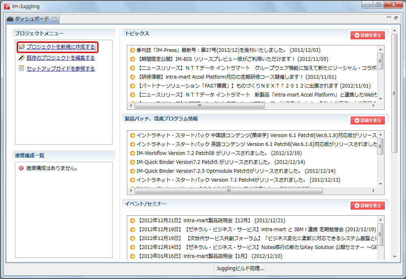The image size is (406, 279).
Task: Click the orange arrow icon for 「FAST購買」 row
Action: point(132,86)
